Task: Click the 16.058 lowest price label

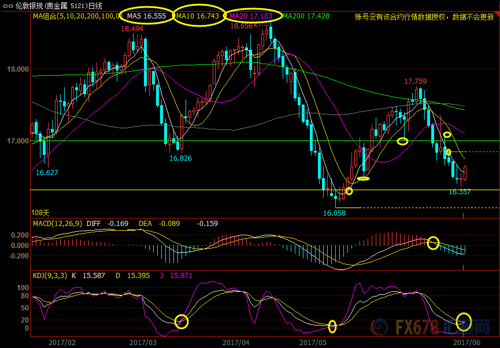Action: tap(334, 213)
